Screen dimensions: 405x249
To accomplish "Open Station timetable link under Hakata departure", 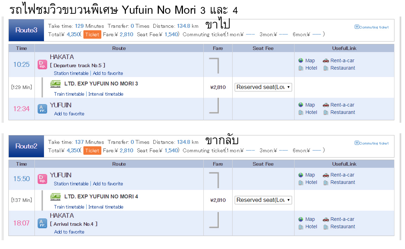I will point(71,74).
